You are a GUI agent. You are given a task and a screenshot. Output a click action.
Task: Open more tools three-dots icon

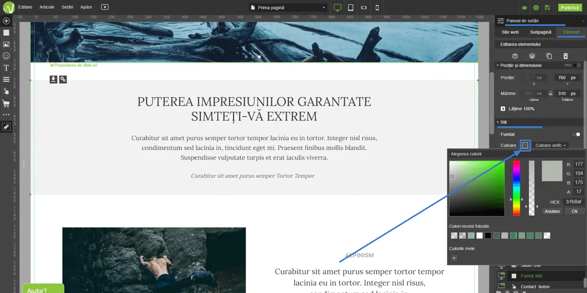pyautogui.click(x=6, y=115)
